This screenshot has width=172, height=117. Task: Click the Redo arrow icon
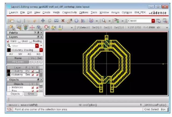pos(35,21)
